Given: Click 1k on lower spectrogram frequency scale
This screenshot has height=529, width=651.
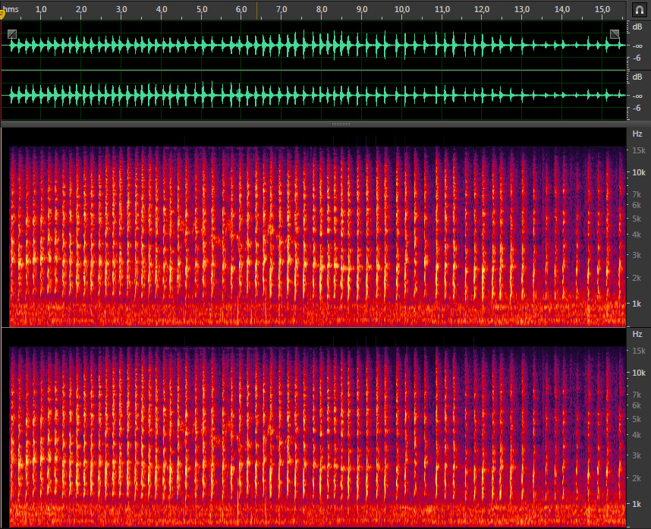Looking at the screenshot, I should (637, 504).
